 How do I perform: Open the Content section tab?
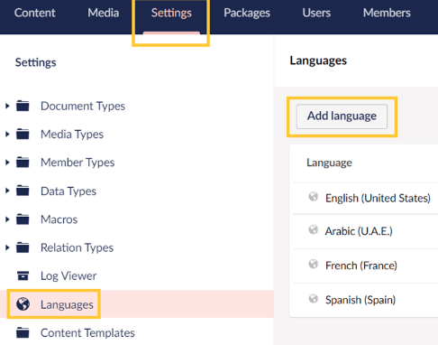coord(34,13)
